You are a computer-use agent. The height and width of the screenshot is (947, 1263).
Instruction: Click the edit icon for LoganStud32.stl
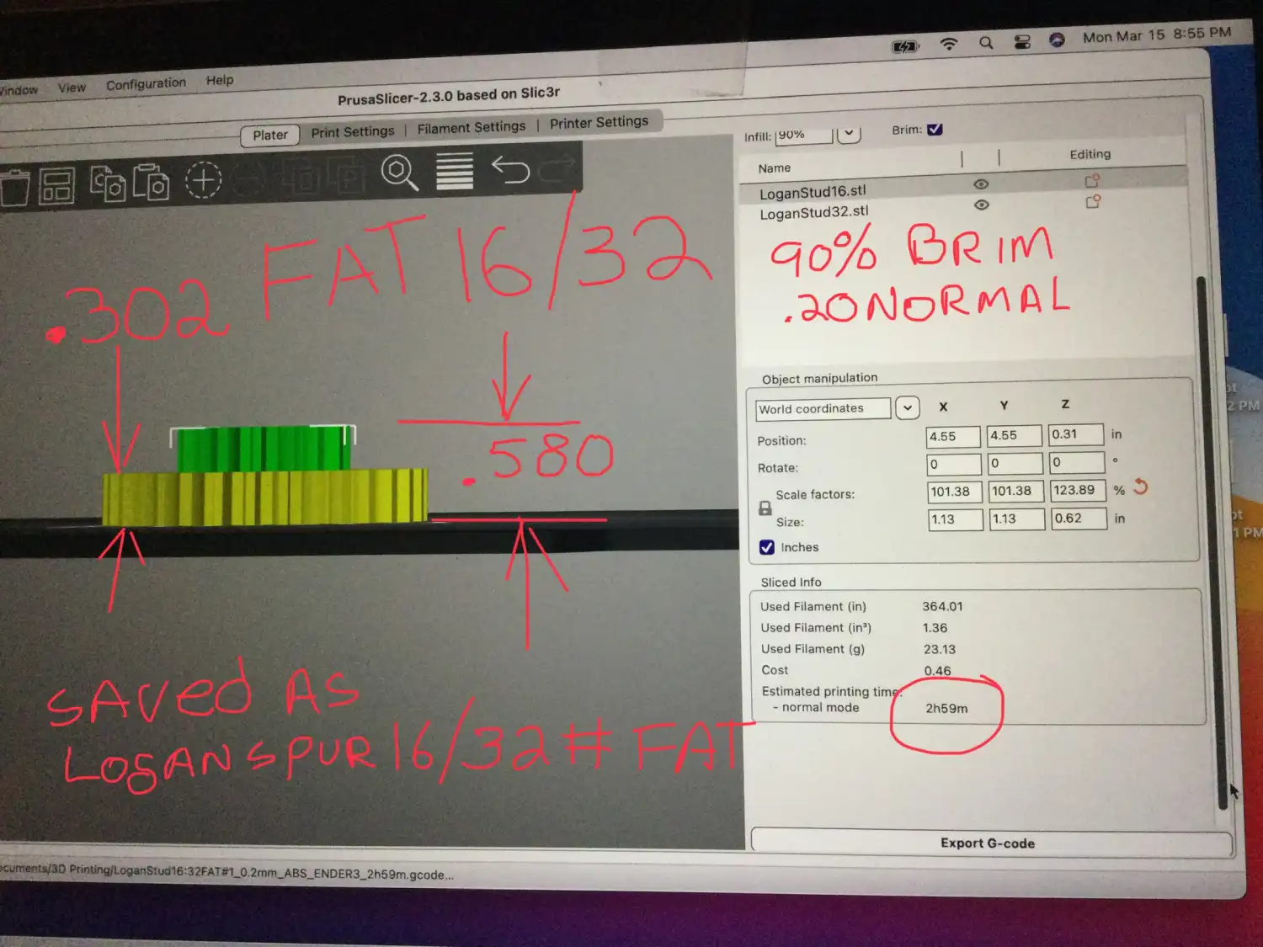[1093, 202]
